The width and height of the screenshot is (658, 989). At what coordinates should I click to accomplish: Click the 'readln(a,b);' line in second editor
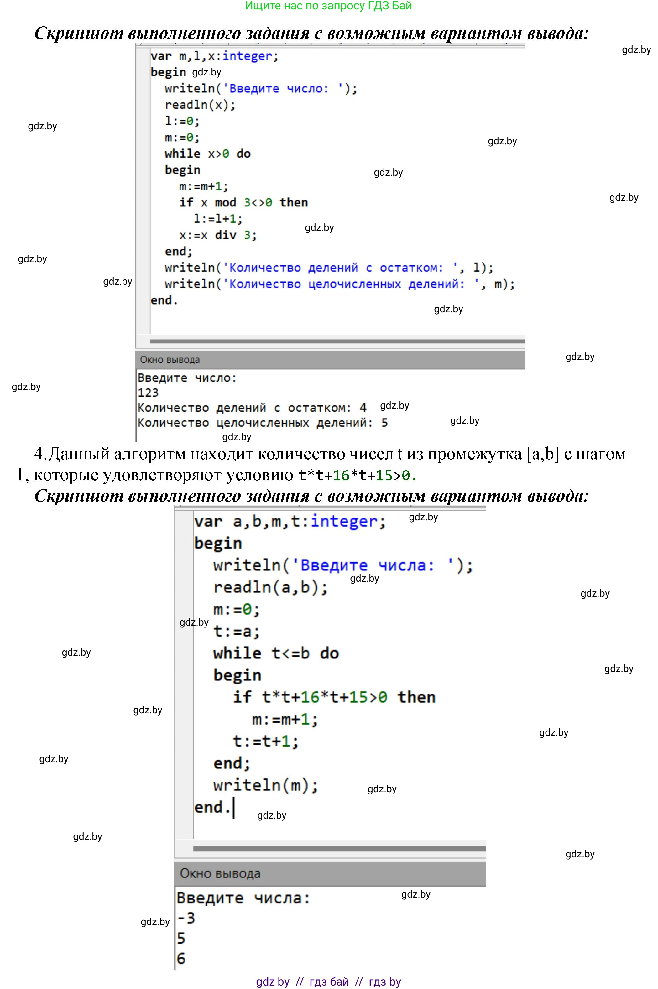271,587
